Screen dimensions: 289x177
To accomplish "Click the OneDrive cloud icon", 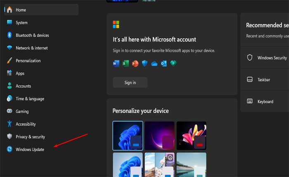I will pyautogui.click(x=154, y=63).
